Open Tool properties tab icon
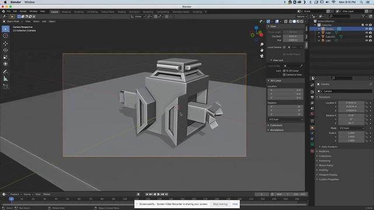 pyautogui.click(x=312, y=85)
